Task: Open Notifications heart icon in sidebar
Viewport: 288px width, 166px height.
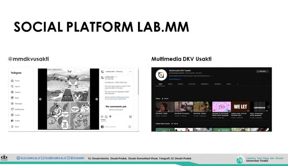Action: coord(12,109)
